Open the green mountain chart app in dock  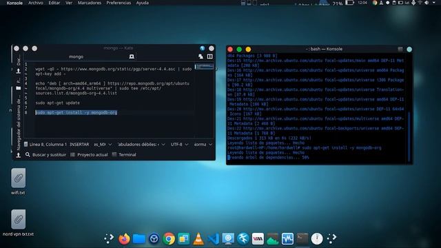click(273, 239)
